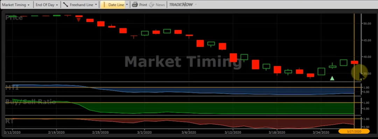Click the green up-triangle buy signal marker

[x=332, y=78]
